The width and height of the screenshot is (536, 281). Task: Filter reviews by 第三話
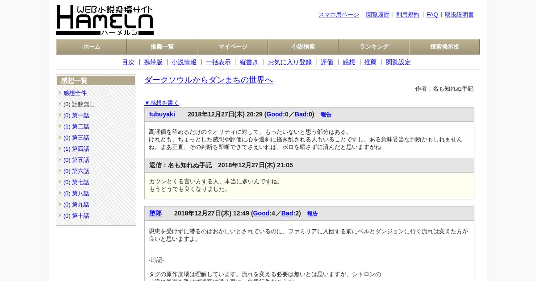tap(76, 138)
